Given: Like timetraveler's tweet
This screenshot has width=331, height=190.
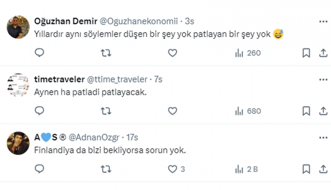Looking at the screenshot, I should tap(172, 111).
